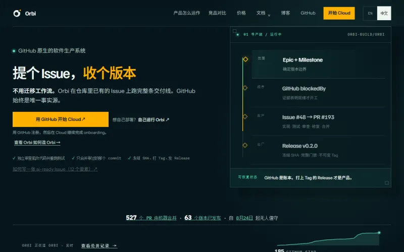Image resolution: width=404 pixels, height=252 pixels.
Task: Visit the GitHub navigation link
Action: click(308, 13)
